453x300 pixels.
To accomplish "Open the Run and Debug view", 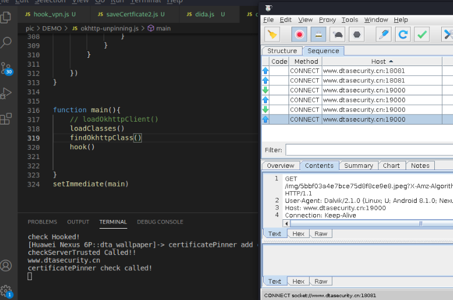I will pyautogui.click(x=6, y=93).
